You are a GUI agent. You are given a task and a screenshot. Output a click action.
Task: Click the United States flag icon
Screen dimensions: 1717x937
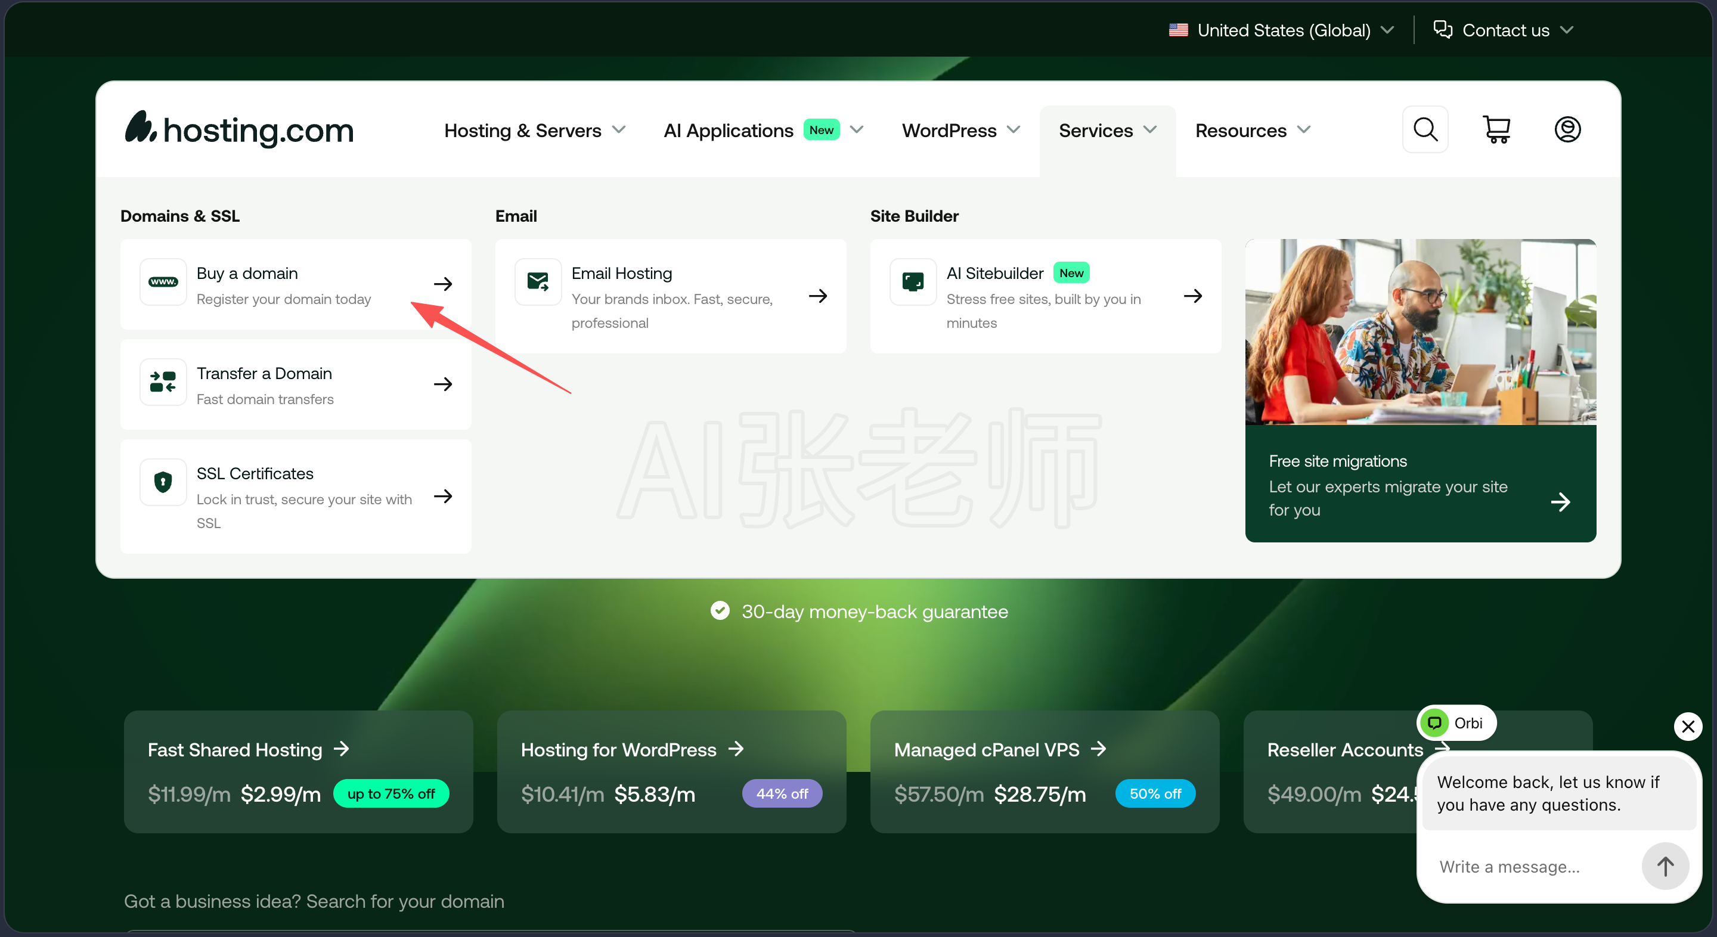(1179, 30)
